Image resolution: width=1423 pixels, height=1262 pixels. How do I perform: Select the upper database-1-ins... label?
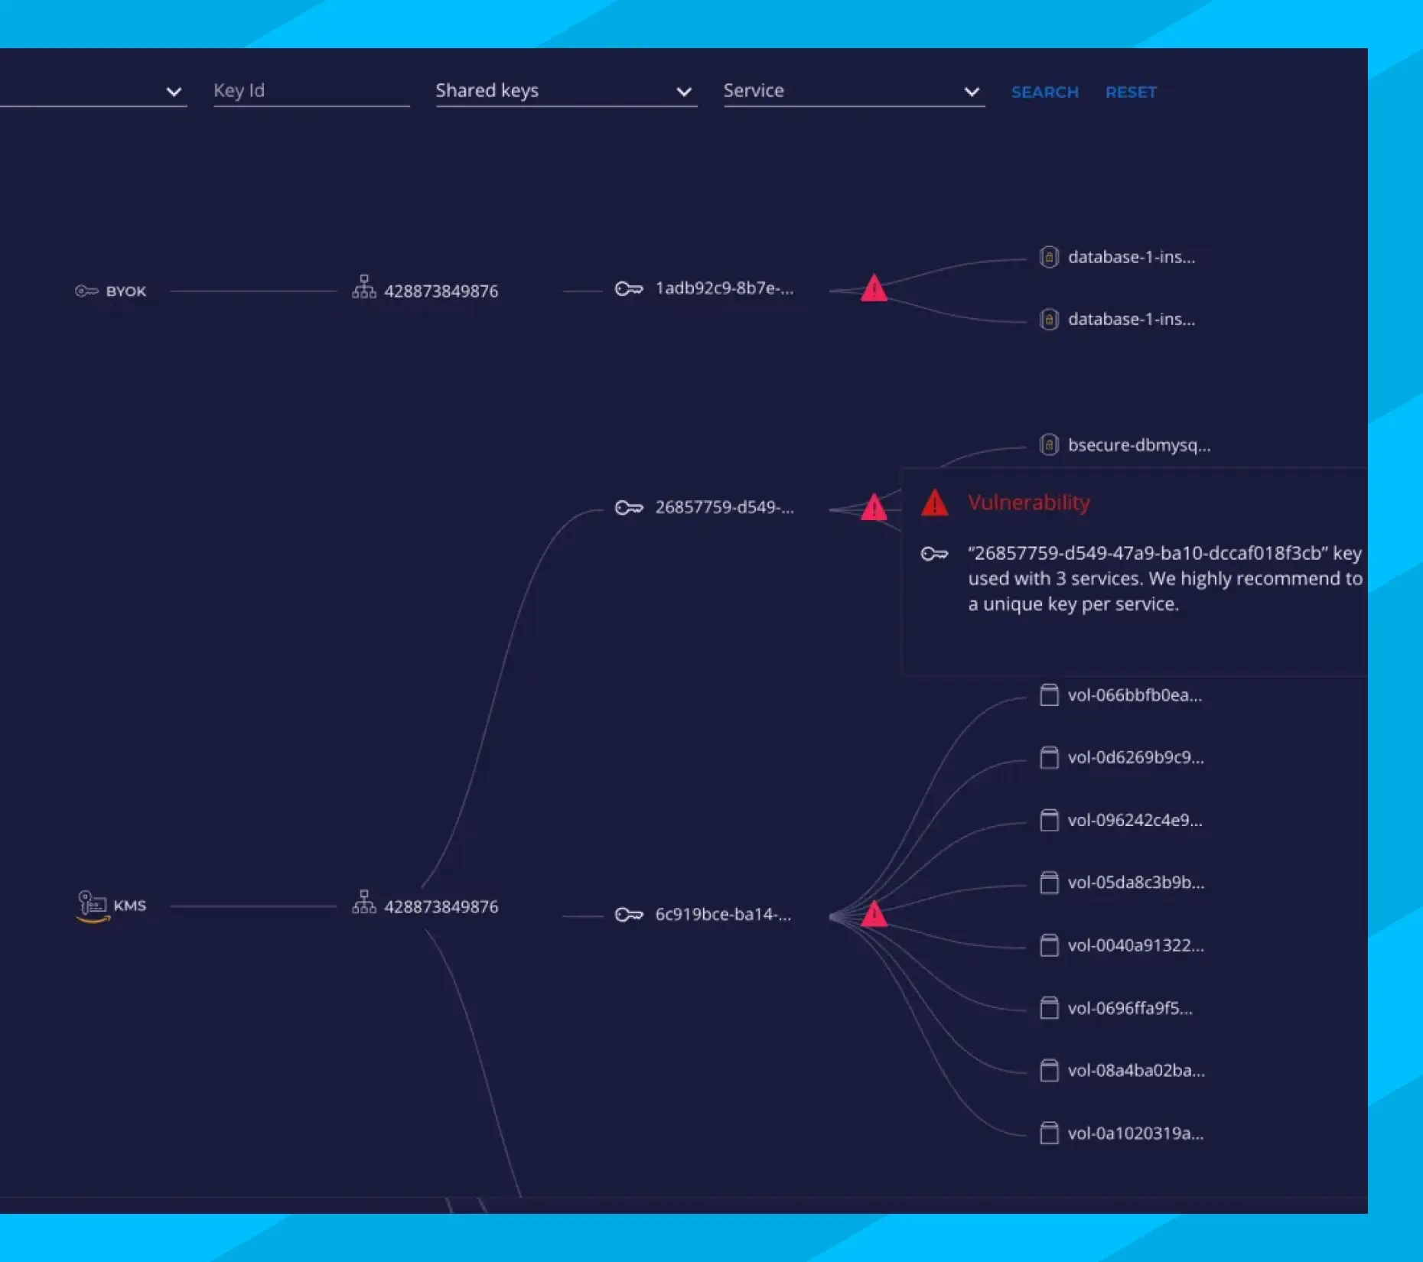coord(1132,257)
